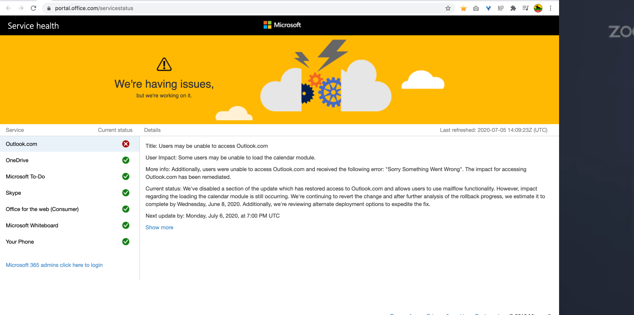This screenshot has height=315, width=634.
Task: Click the browser back arrow
Action: click(9, 8)
